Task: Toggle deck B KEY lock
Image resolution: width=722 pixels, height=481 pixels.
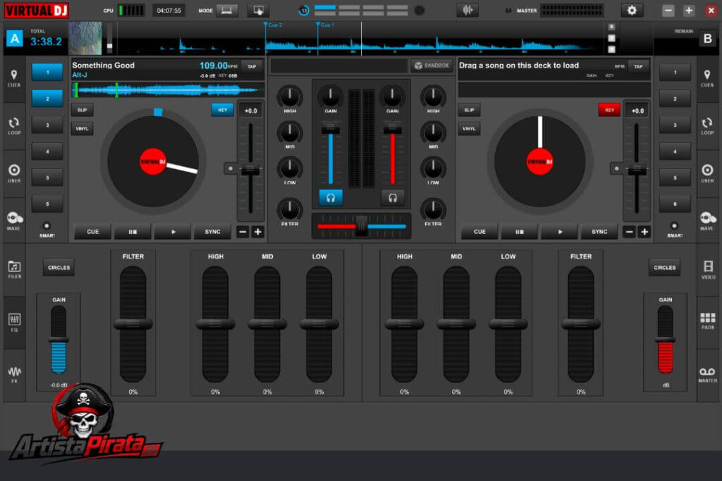Action: click(609, 110)
